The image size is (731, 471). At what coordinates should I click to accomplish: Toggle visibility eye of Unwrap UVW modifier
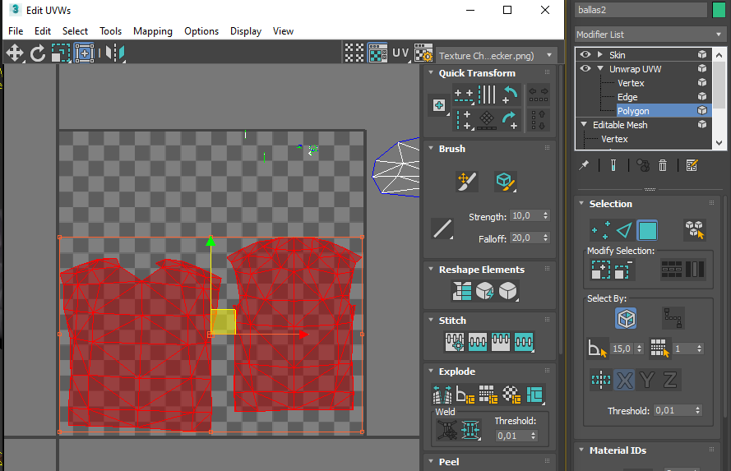click(x=585, y=69)
